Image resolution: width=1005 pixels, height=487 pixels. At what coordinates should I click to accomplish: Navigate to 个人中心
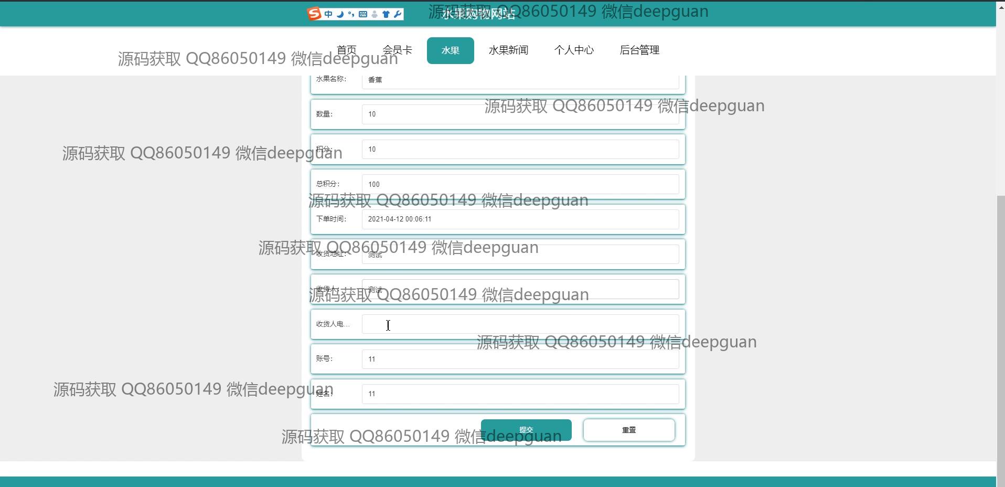574,50
